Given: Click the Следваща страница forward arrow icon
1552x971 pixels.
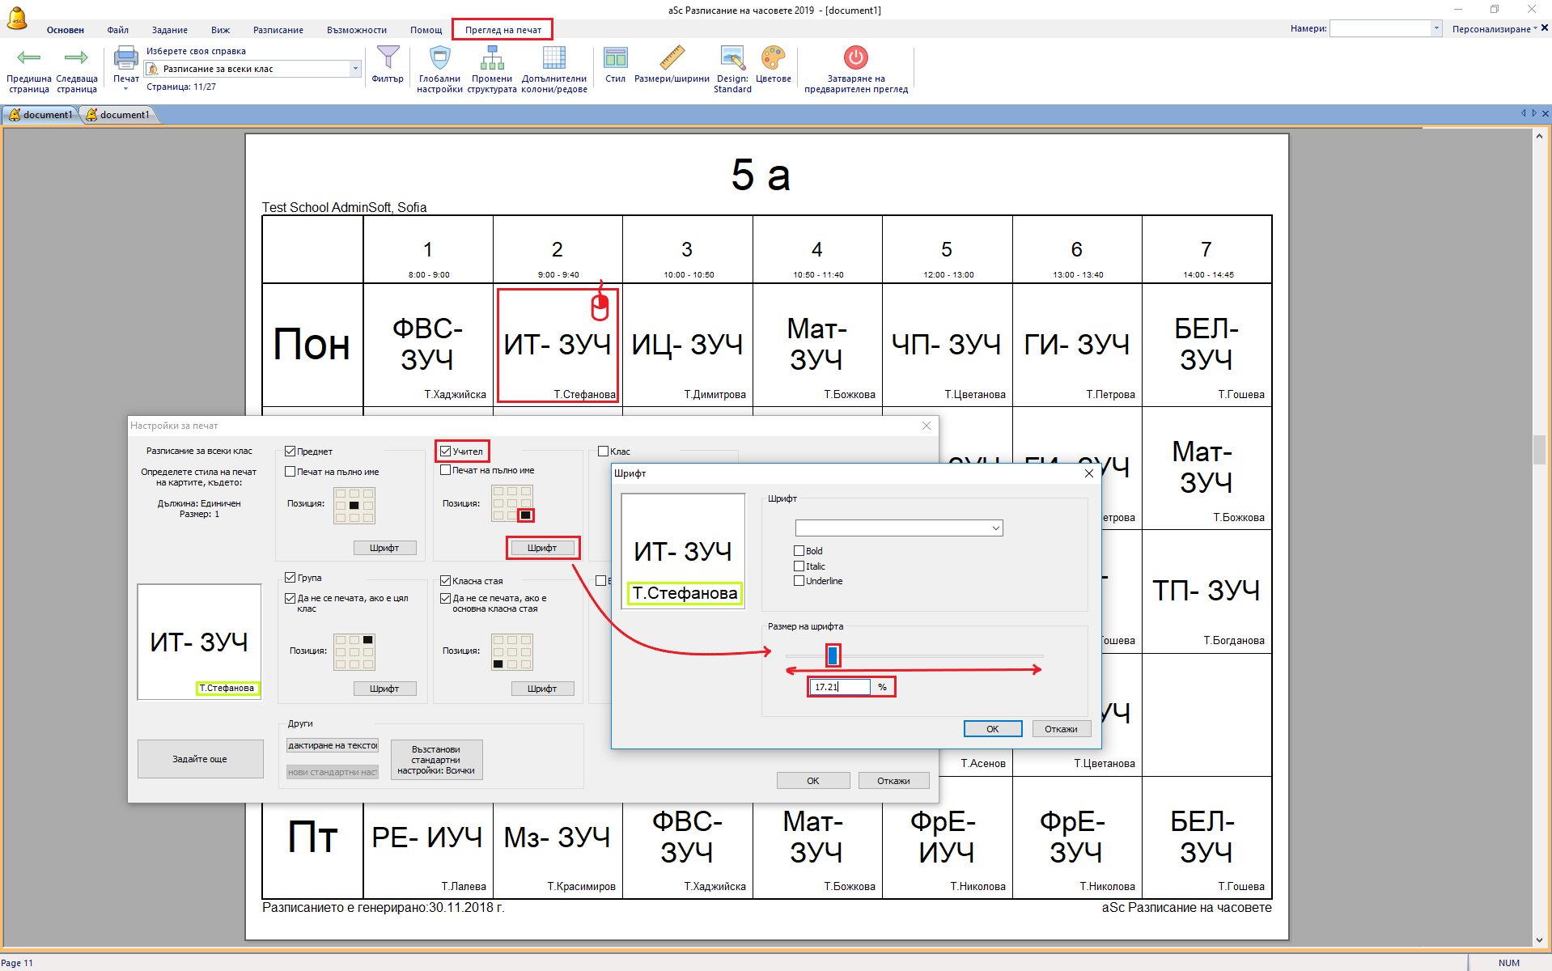Looking at the screenshot, I should [76, 57].
